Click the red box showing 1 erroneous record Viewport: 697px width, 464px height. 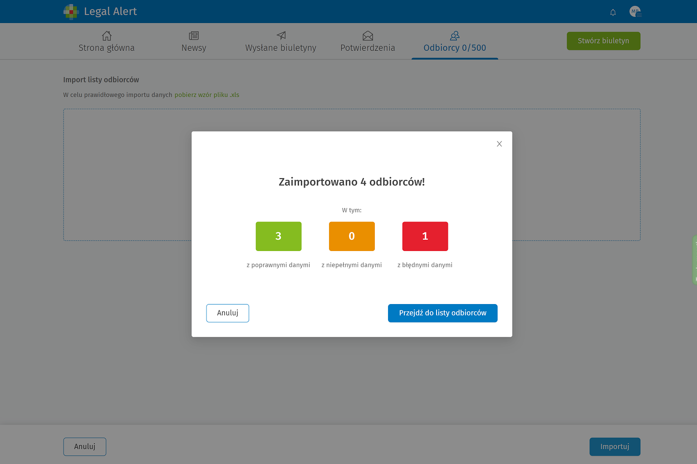click(x=425, y=236)
